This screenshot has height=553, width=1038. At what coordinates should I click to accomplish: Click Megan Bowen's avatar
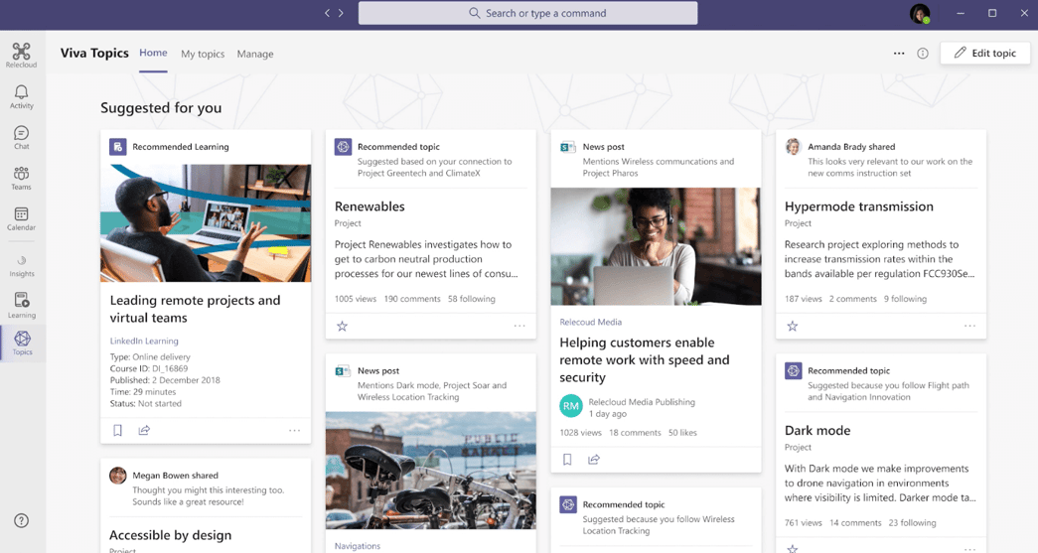(118, 476)
